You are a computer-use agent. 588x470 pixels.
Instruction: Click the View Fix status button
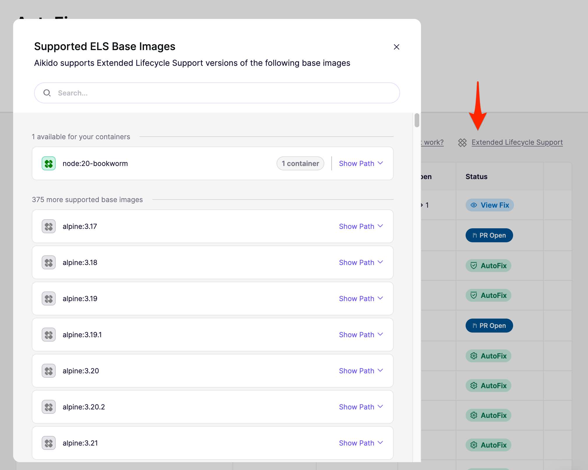[490, 205]
